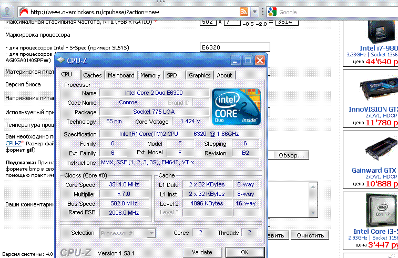The width and height of the screenshot is (398, 258).
Task: Click the InnoVISION graphics card thumbnail
Action: 378,90
